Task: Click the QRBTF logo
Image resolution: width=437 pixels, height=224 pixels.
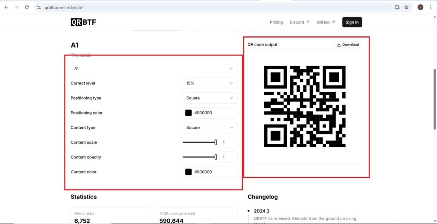Action: [83, 22]
